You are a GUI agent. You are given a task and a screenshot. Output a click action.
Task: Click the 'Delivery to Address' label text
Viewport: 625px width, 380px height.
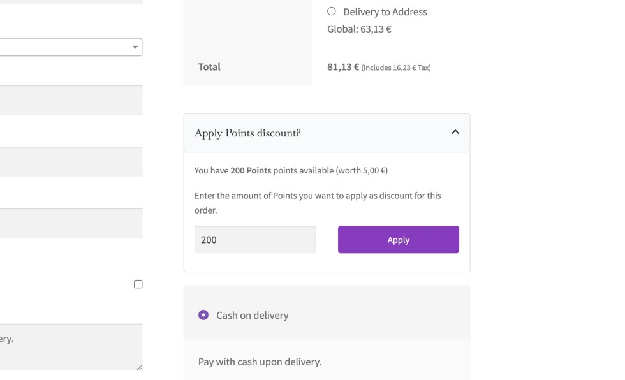(385, 12)
